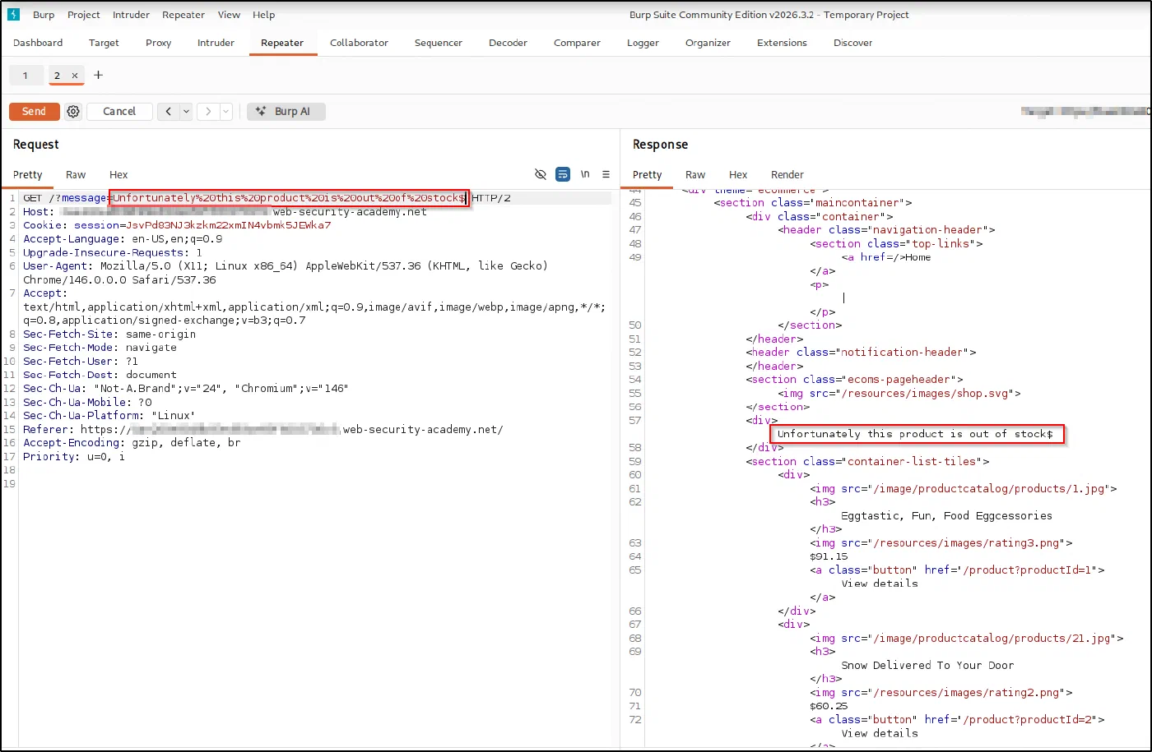Send the request
Image resolution: width=1152 pixels, height=752 pixels.
pos(35,112)
